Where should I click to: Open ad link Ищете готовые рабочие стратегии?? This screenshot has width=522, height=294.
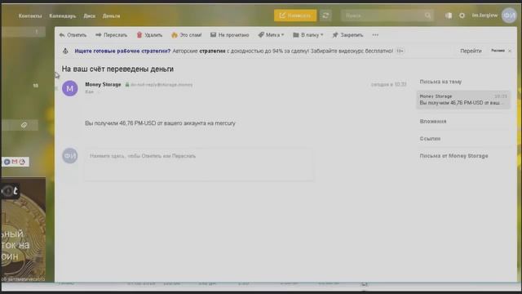(122, 51)
